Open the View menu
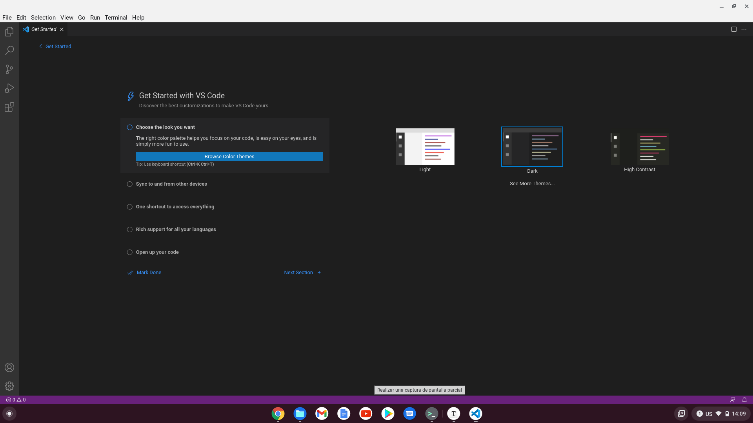The height and width of the screenshot is (423, 753). pyautogui.click(x=67, y=18)
